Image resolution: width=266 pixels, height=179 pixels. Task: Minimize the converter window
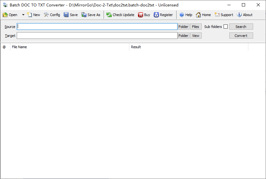[x=229, y=5]
